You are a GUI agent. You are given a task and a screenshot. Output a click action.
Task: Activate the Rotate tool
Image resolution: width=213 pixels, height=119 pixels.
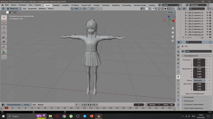[4, 32]
